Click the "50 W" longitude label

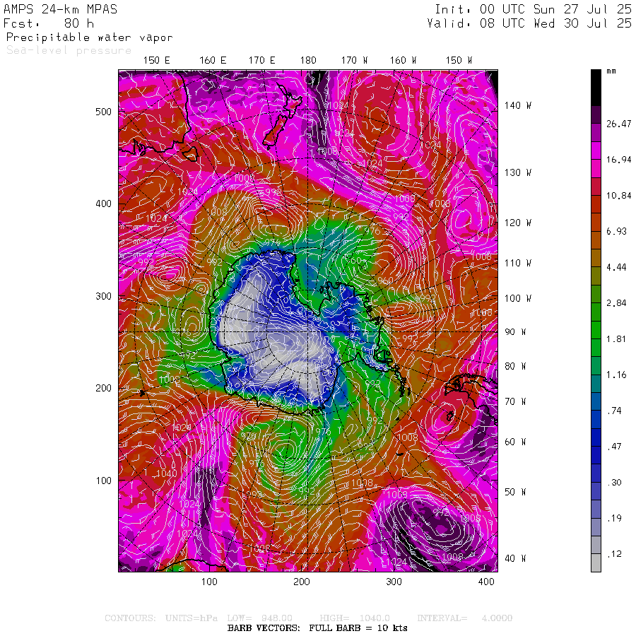tap(515, 492)
